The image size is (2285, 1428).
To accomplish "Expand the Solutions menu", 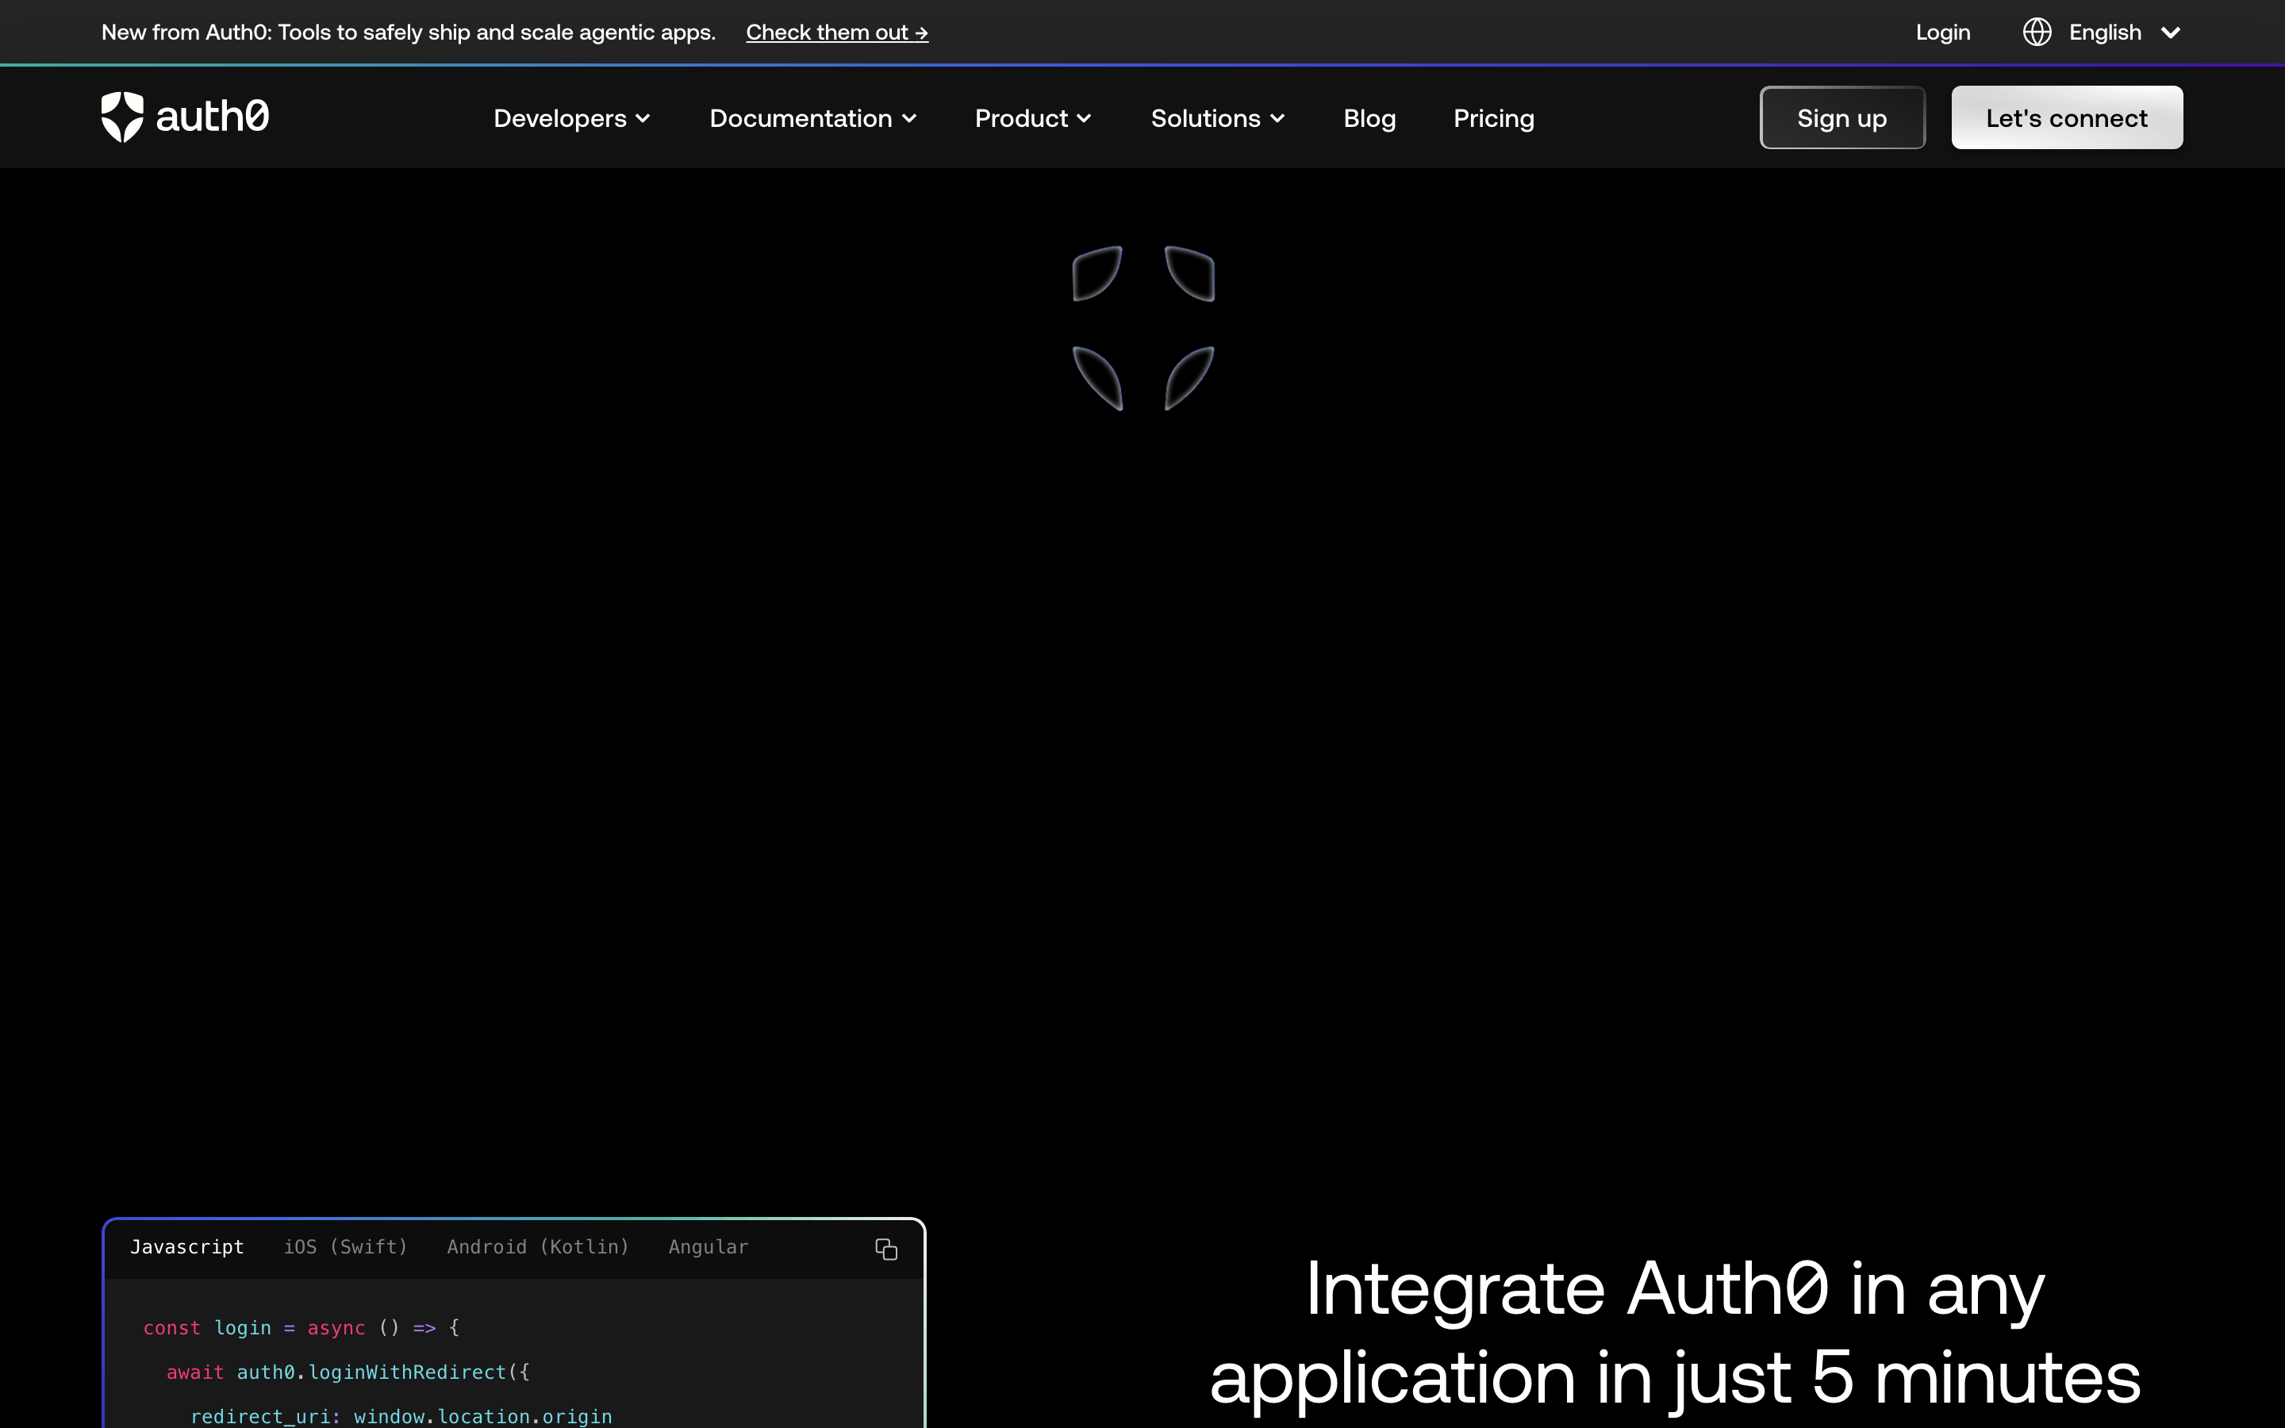I will coord(1217,118).
